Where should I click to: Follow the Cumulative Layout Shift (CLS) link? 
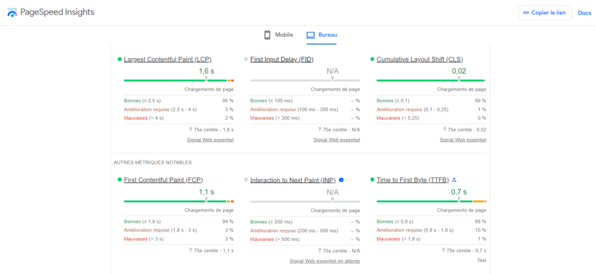point(420,59)
